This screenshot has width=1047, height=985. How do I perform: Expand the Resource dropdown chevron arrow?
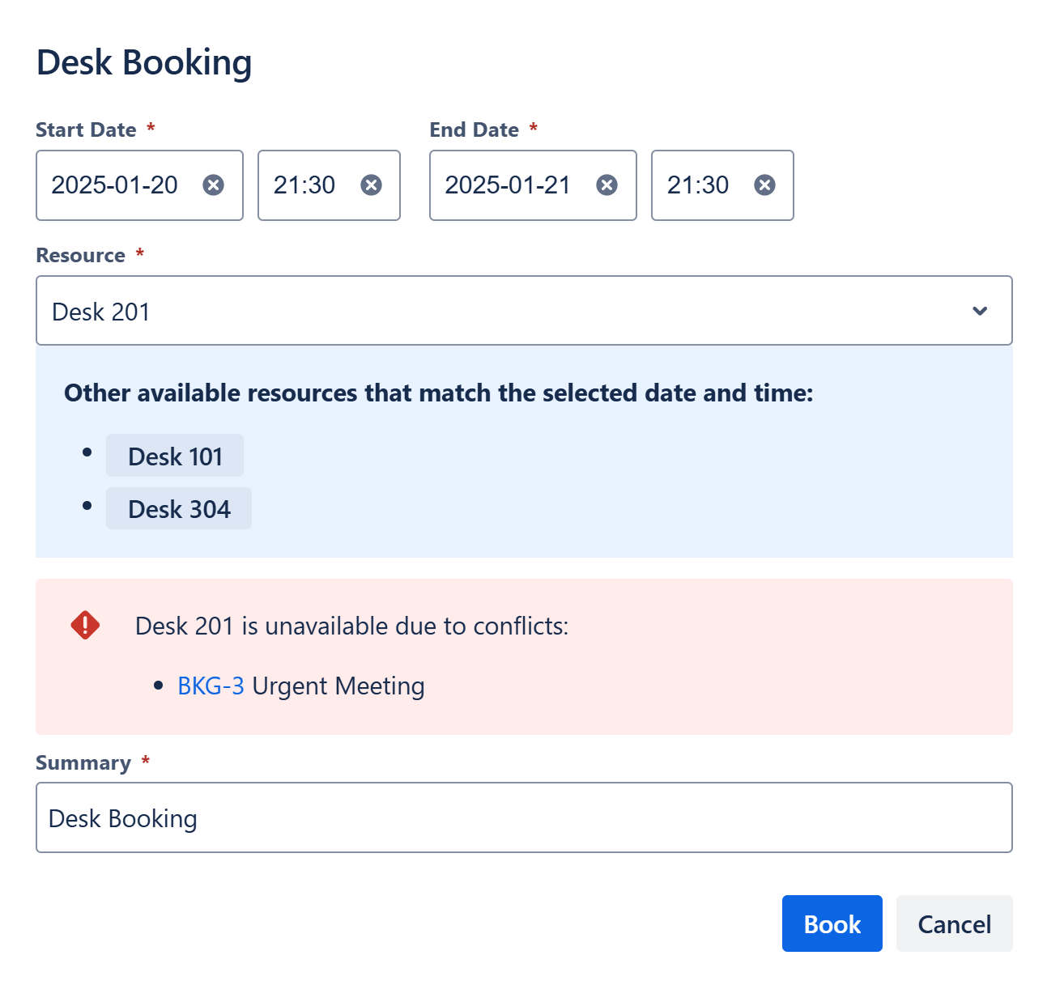(980, 312)
